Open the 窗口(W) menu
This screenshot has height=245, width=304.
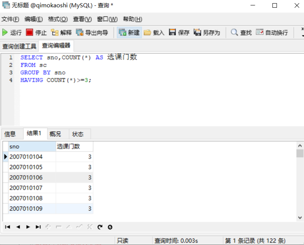coord(107,19)
